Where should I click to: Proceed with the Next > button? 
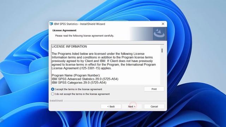132,107
